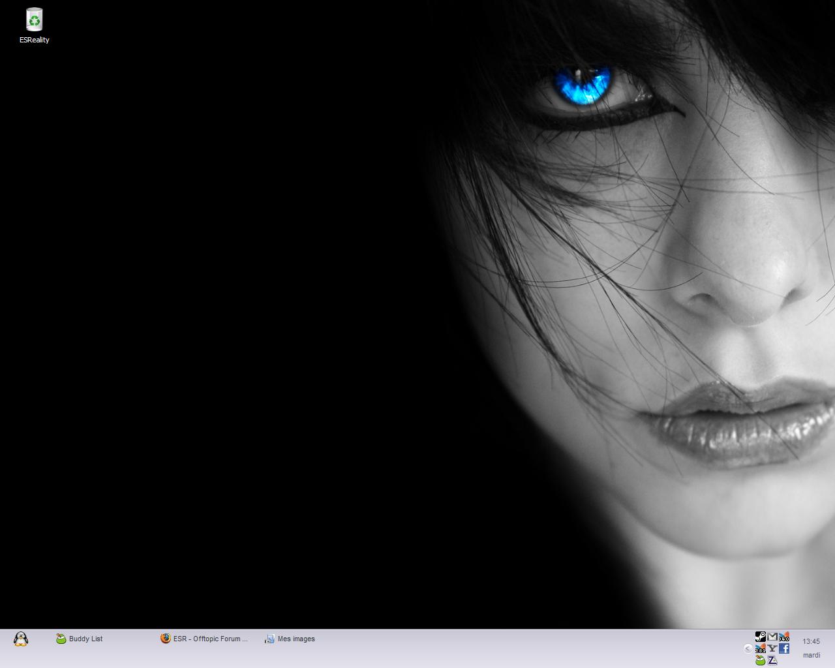Open the ESReality recycle bin desktop icon
Viewport: 835px width, 668px height.
pyautogui.click(x=34, y=20)
